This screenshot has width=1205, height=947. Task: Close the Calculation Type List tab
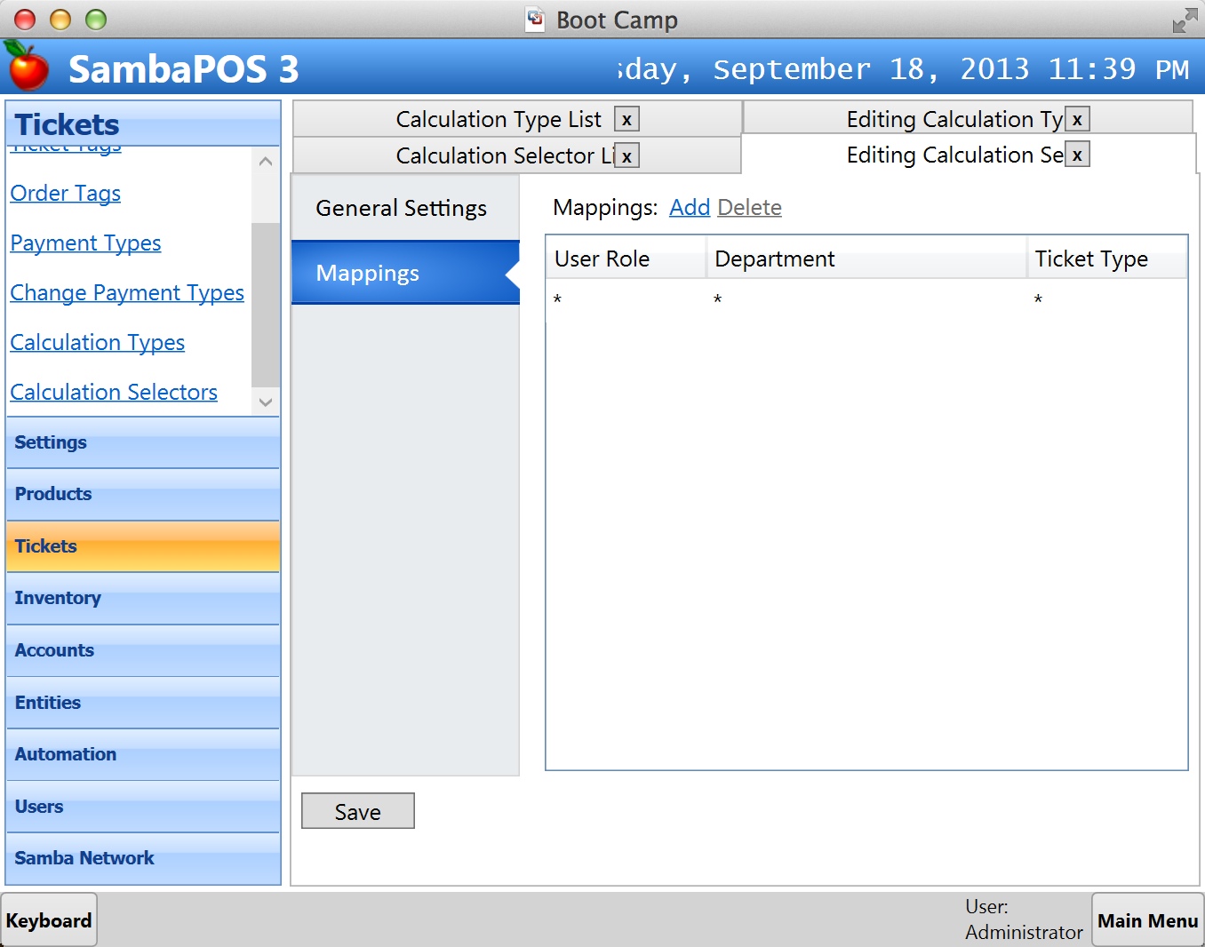[626, 120]
